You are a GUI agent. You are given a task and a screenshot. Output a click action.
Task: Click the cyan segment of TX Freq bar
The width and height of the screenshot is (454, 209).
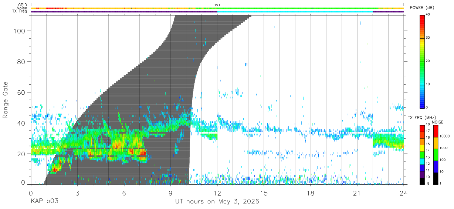295,11
